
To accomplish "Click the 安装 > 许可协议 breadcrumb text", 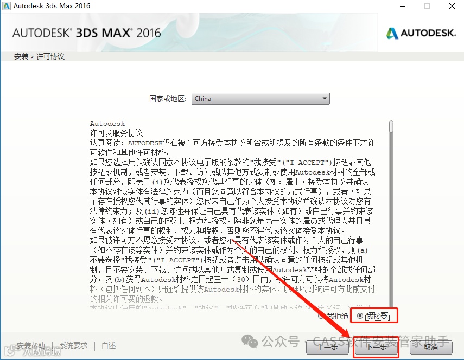I will [x=39, y=56].
